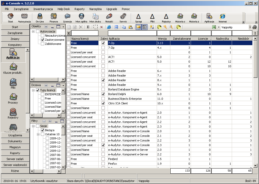Click the Komputery sidebar button
Image resolution: width=259 pixels, height=184 pixels.
point(15,45)
